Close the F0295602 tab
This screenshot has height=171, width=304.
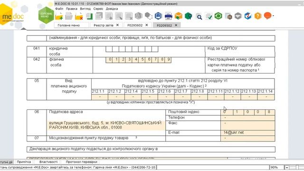(x=147, y=25)
